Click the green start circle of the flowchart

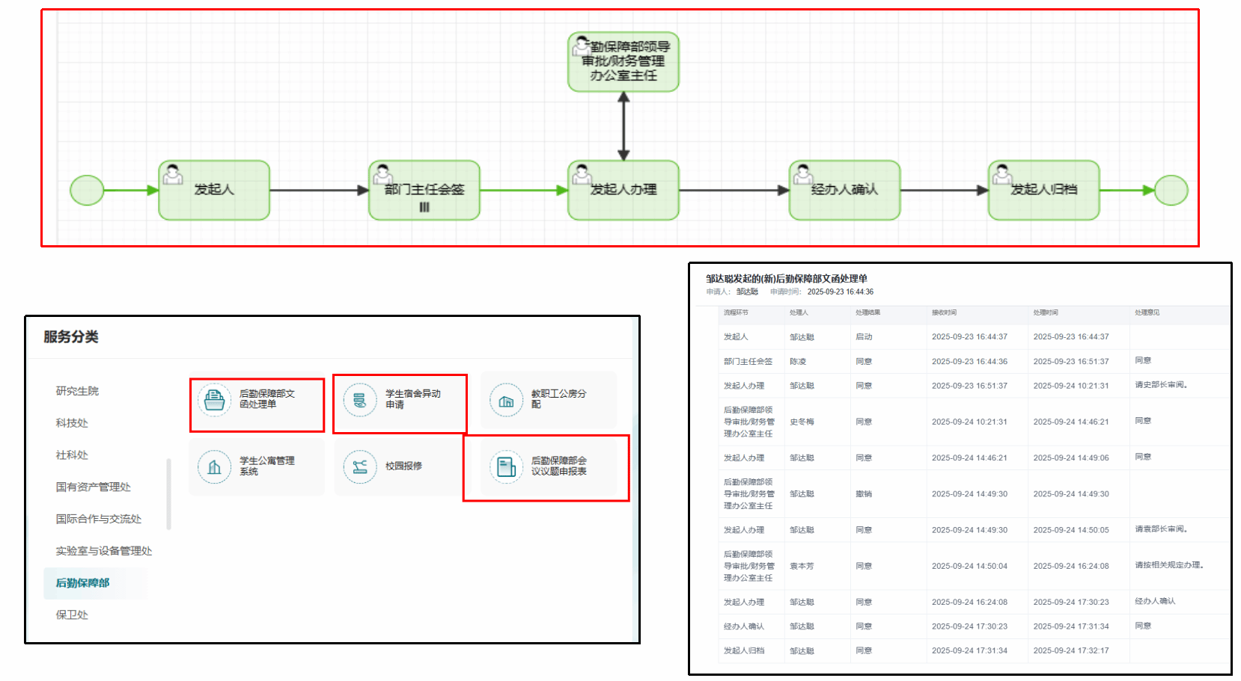[x=87, y=191]
